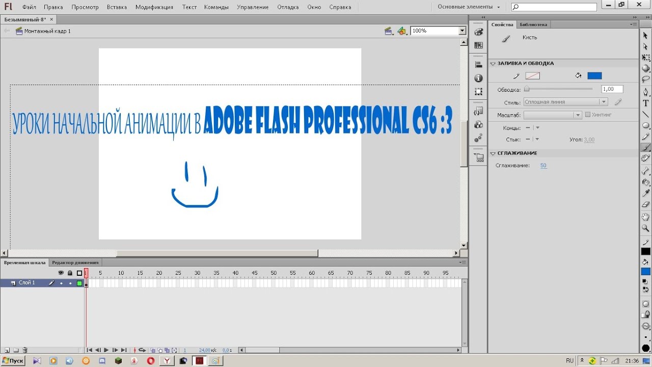Open the Модификация menu
The image size is (652, 367).
pyautogui.click(x=154, y=7)
